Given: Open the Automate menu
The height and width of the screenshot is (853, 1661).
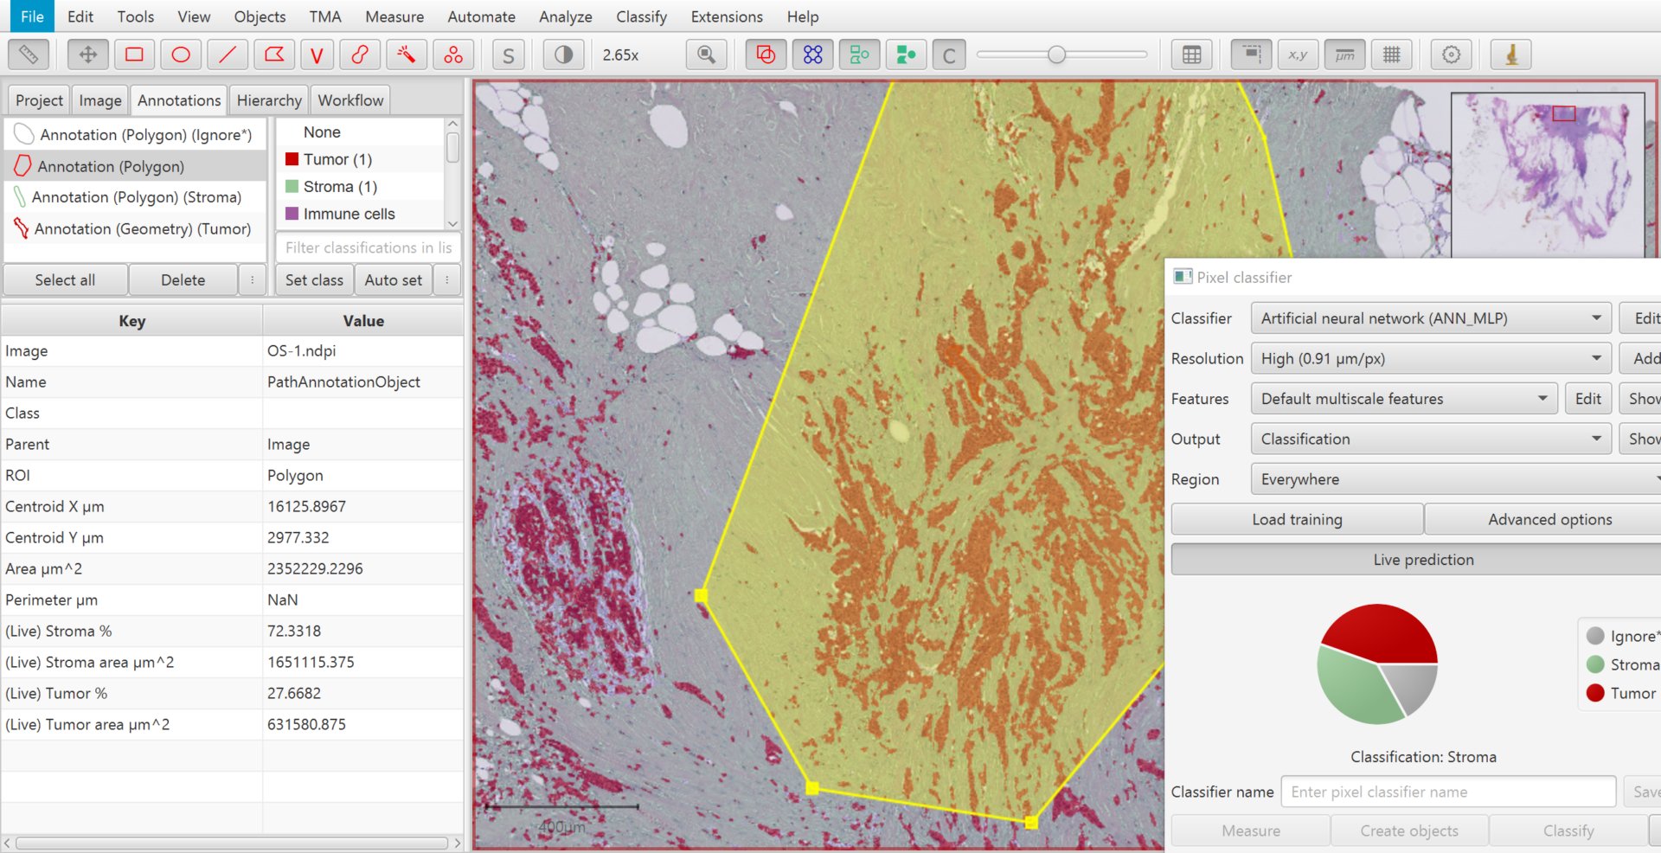Looking at the screenshot, I should pyautogui.click(x=481, y=16).
